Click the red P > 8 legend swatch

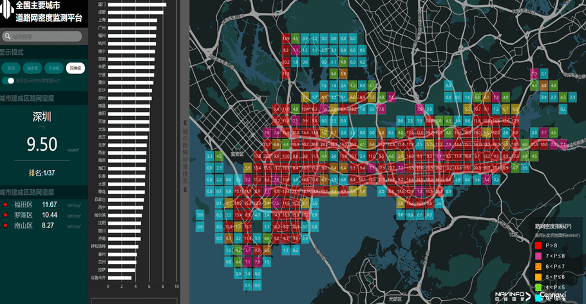point(538,245)
